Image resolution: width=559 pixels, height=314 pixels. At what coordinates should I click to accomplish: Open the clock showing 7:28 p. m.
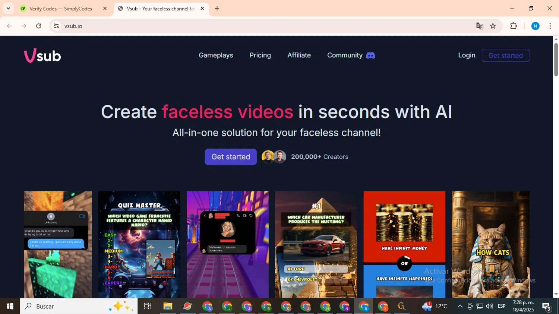coord(523,306)
